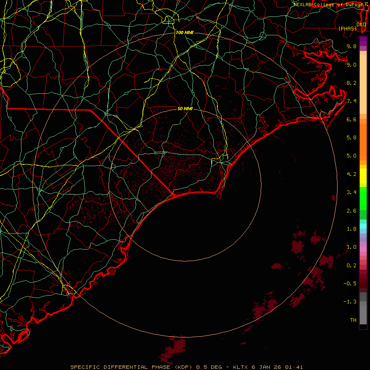This screenshot has width=370, height=370.
Task: Click the 7.4 scale value
Action: pyautogui.click(x=351, y=101)
